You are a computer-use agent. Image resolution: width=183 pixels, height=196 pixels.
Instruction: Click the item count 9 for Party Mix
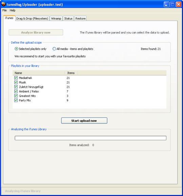pyautogui.click(x=67, y=100)
